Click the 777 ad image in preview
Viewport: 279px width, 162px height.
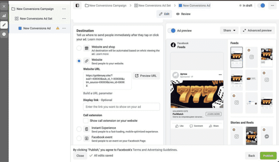point(197,94)
